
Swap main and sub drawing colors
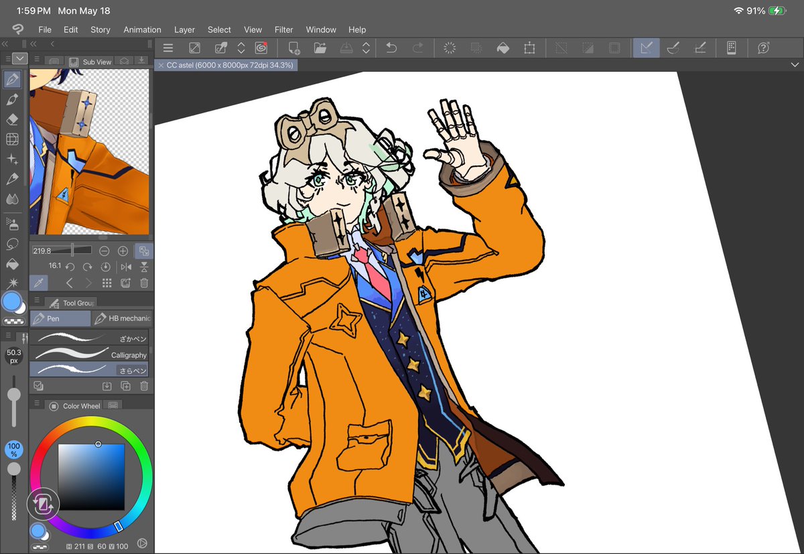click(44, 504)
